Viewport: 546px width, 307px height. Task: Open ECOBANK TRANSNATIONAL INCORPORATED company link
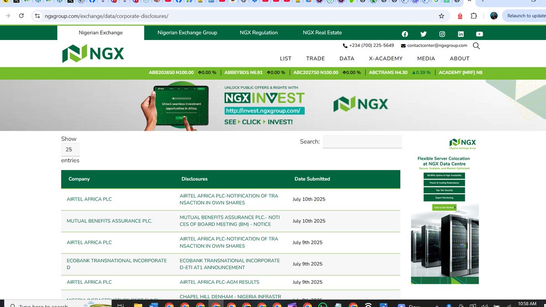[x=117, y=264]
